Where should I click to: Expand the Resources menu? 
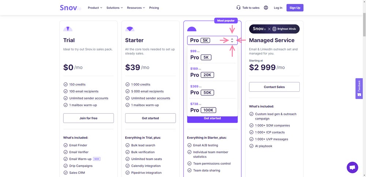pyautogui.click(x=136, y=8)
